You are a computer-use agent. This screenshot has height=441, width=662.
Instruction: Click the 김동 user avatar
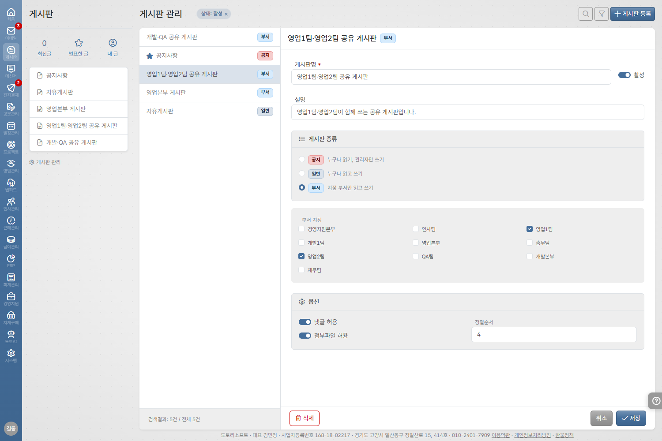11,428
